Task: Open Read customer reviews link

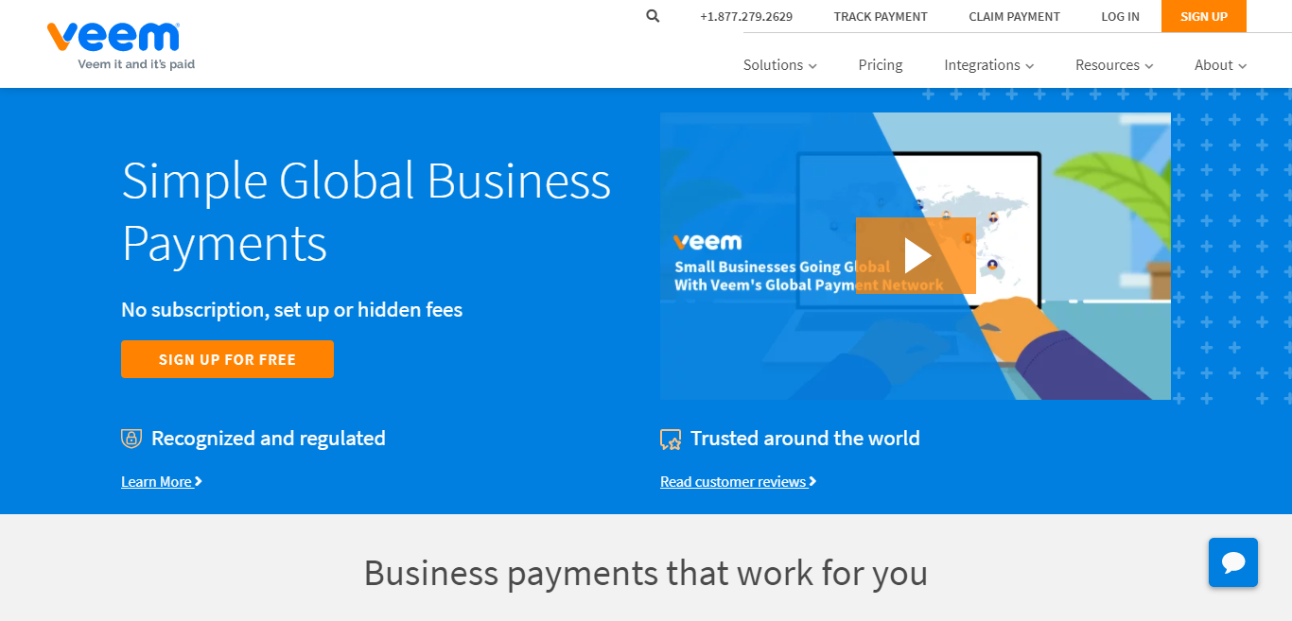Action: pos(738,482)
